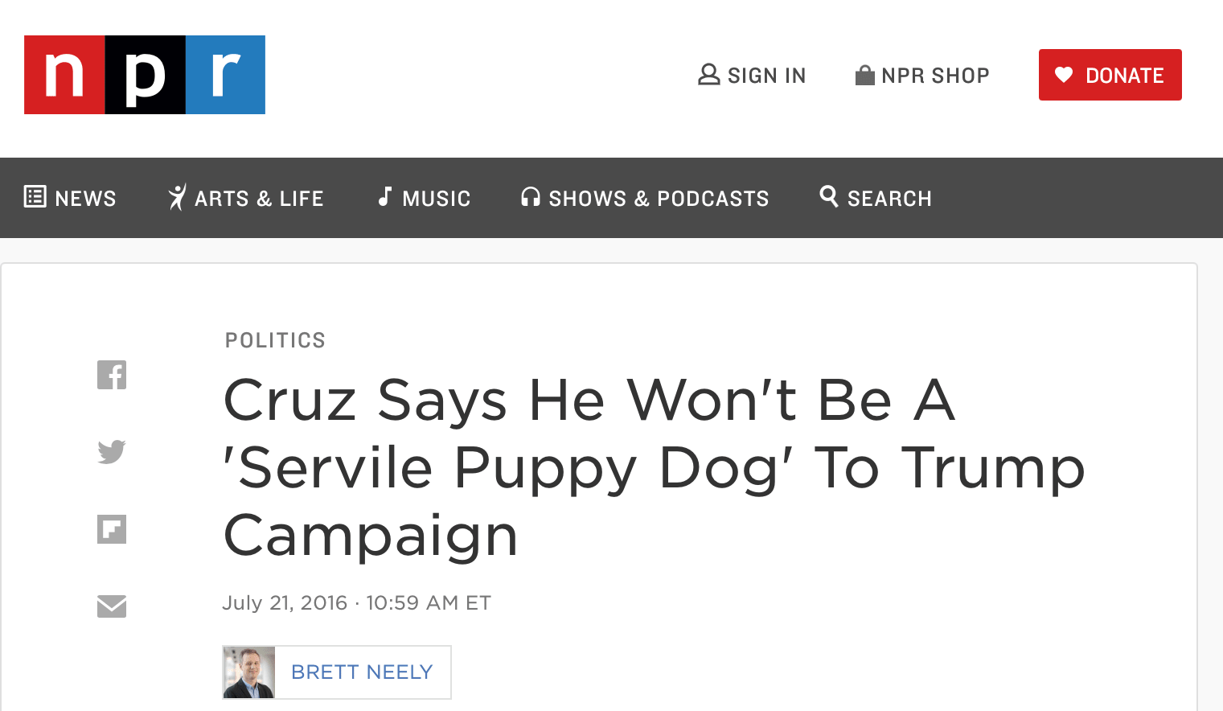Click the heart icon on Donate
This screenshot has height=711, width=1223.
pos(1064,75)
